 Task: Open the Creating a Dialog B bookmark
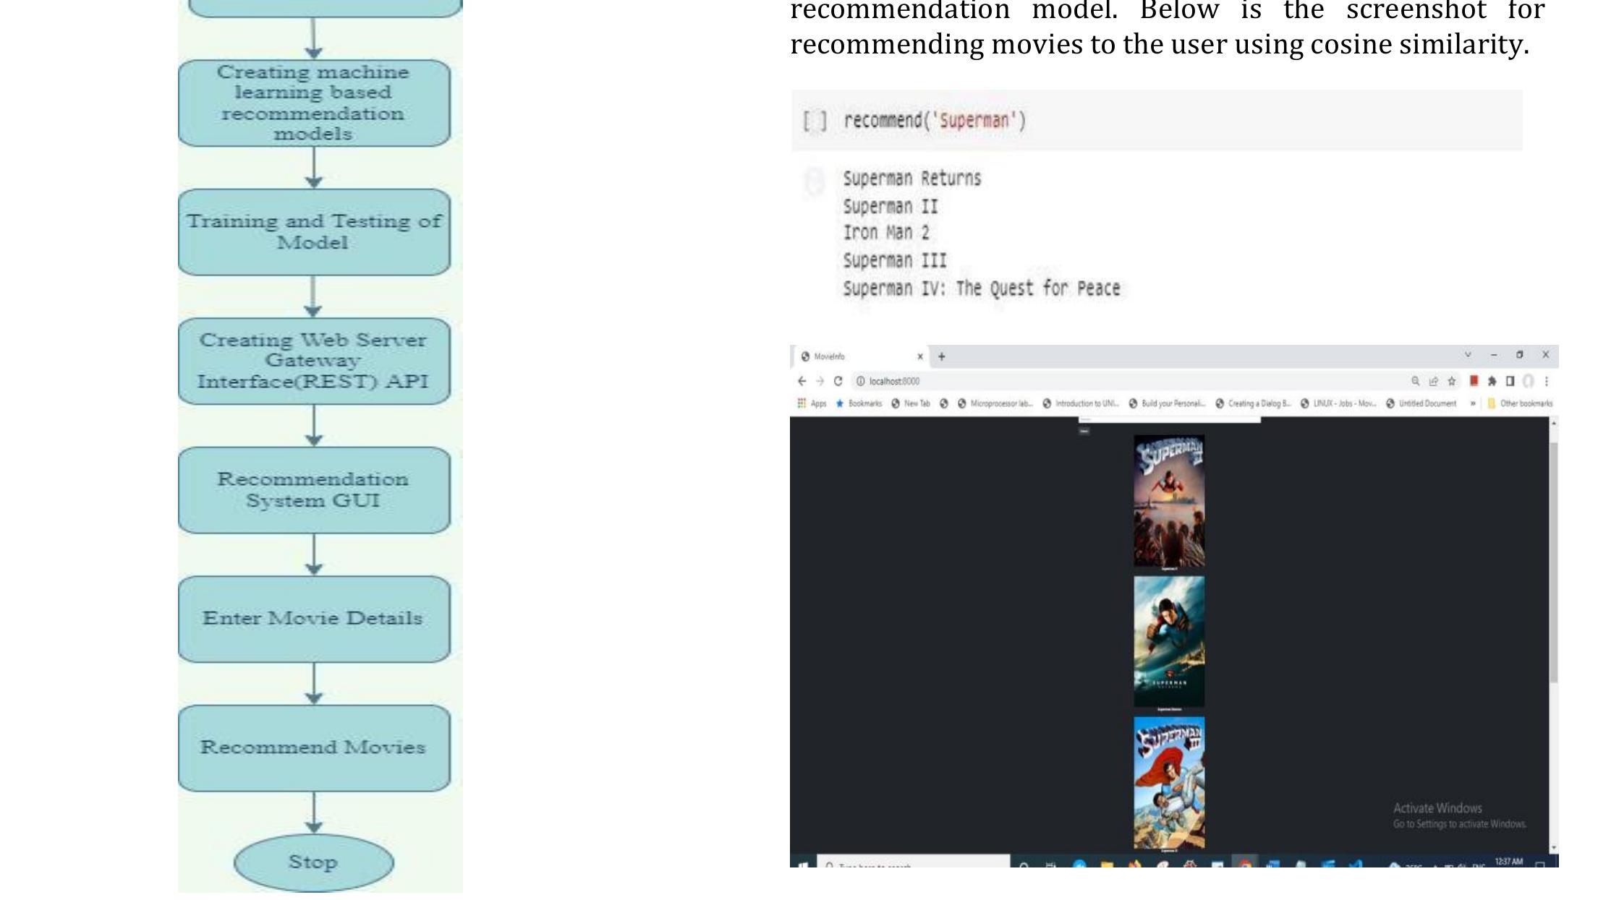pos(1253,403)
